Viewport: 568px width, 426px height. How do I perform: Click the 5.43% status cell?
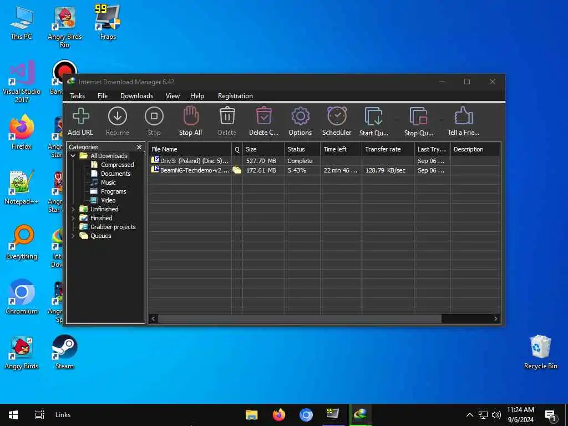(x=297, y=170)
